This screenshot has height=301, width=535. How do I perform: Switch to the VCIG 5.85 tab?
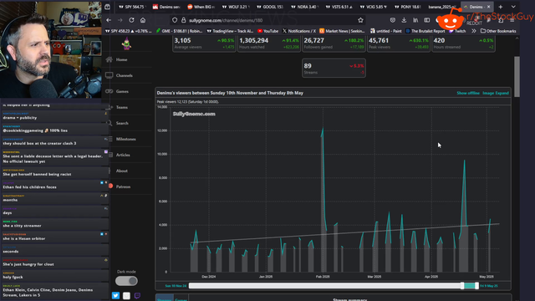point(374,7)
